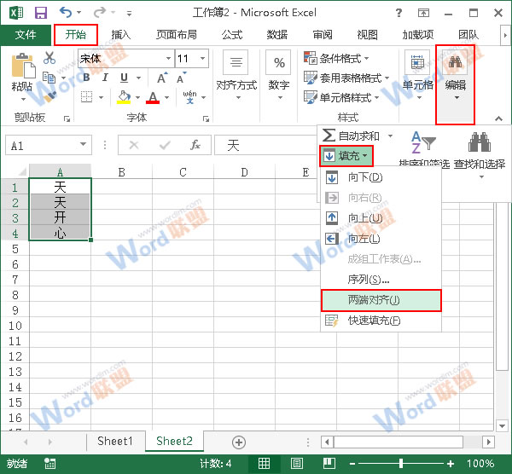Click the 编辑 binoculars editing group
Screen dimensions: 512x474
[455, 75]
